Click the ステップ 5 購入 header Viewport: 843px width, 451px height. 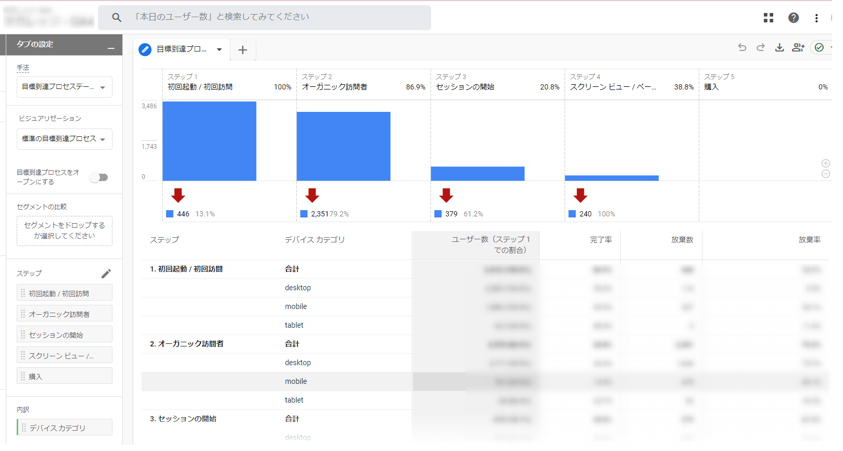click(x=765, y=82)
